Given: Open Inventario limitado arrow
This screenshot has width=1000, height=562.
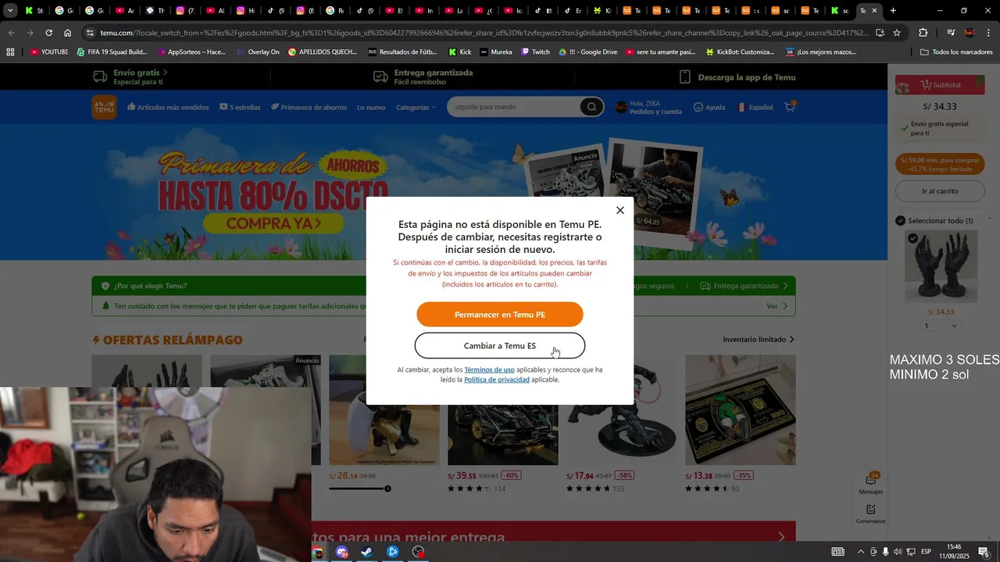Looking at the screenshot, I should point(759,340).
